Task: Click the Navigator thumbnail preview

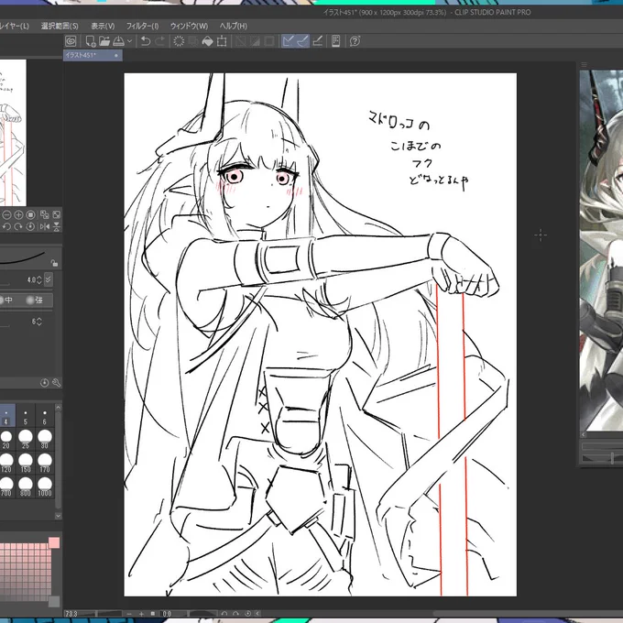Action: click(13, 133)
